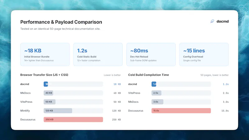Click '12× faster compilation' text
This screenshot has width=249, height=140.
pyautogui.click(x=89, y=61)
